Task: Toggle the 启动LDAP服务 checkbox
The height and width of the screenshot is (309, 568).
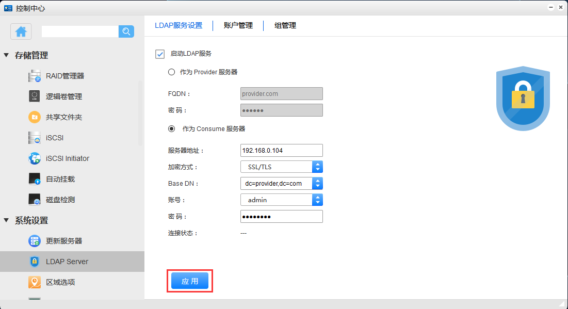Action: tap(160, 54)
